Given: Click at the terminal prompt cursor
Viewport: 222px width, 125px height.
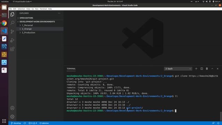Looking at the screenshot, I should point(176,111).
